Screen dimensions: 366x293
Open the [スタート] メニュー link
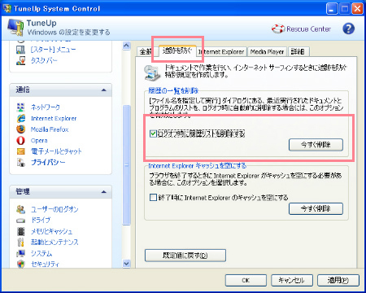[53, 50]
